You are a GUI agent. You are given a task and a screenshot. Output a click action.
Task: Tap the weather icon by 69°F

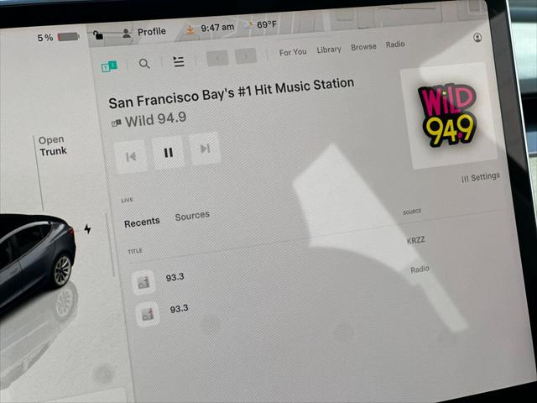pos(249,25)
